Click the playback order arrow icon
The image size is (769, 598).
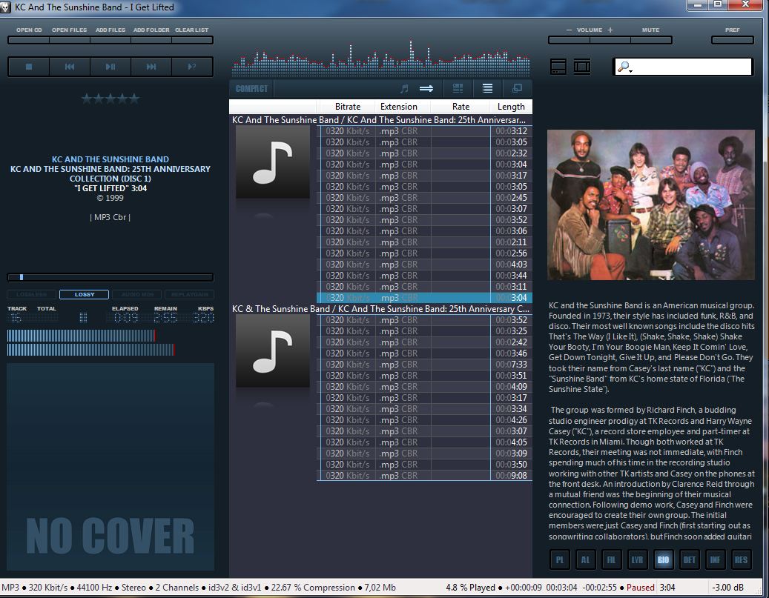click(x=426, y=88)
